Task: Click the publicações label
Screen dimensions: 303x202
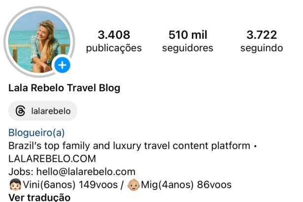Action: click(x=114, y=48)
